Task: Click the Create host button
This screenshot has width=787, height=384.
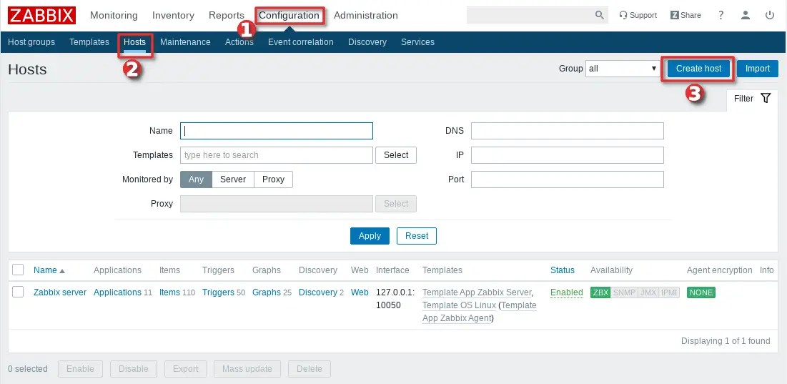Action: click(x=698, y=69)
